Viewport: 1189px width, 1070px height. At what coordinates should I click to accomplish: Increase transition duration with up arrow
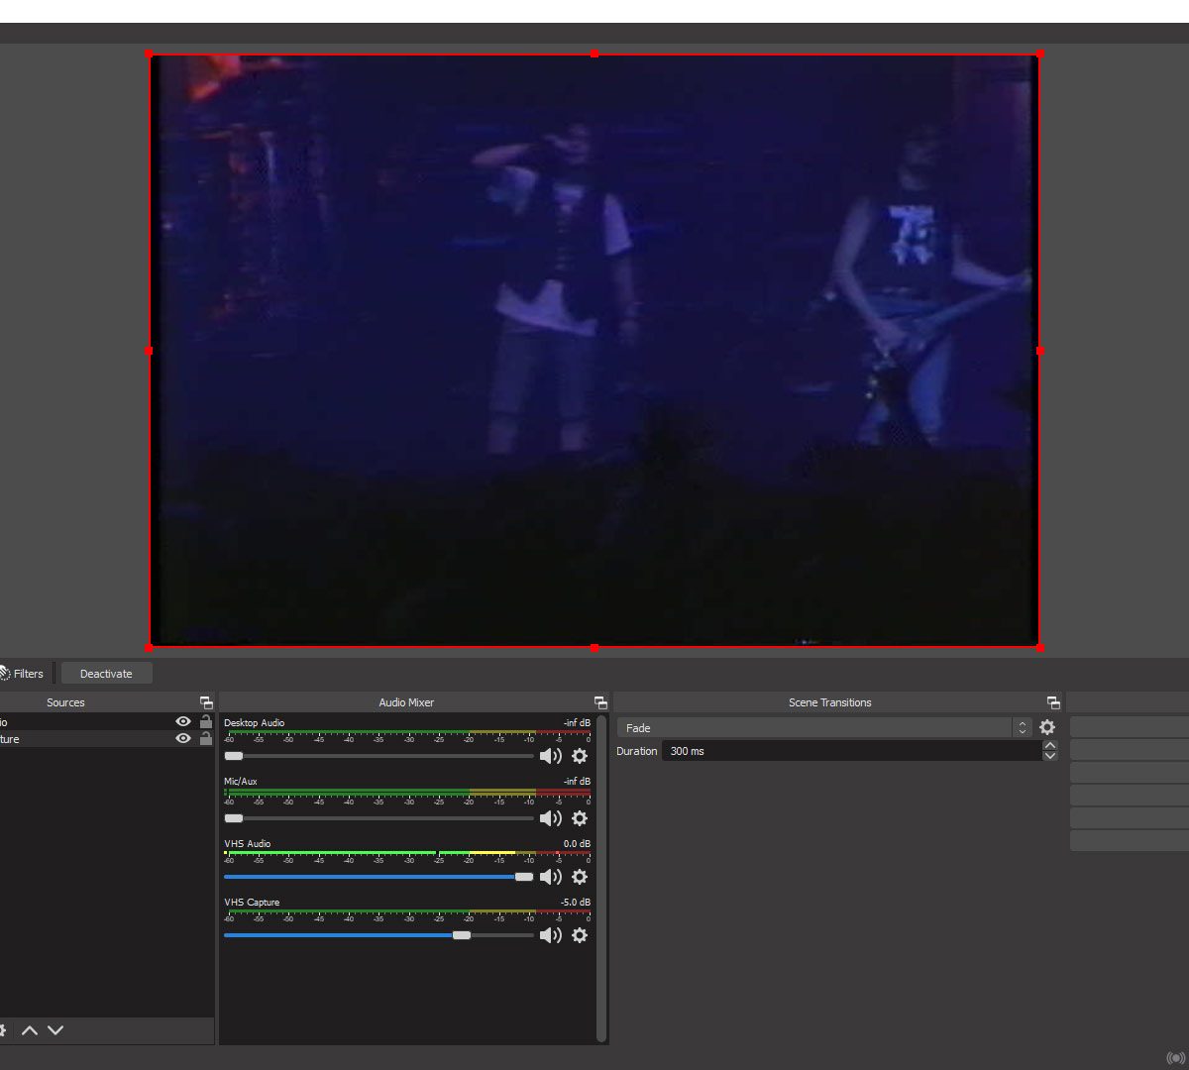(1050, 745)
